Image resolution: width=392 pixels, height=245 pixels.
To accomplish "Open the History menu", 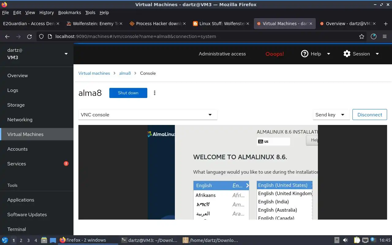I will [47, 13].
